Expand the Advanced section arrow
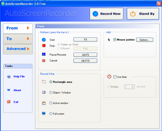Screen dimensions: 162x131 28,49
